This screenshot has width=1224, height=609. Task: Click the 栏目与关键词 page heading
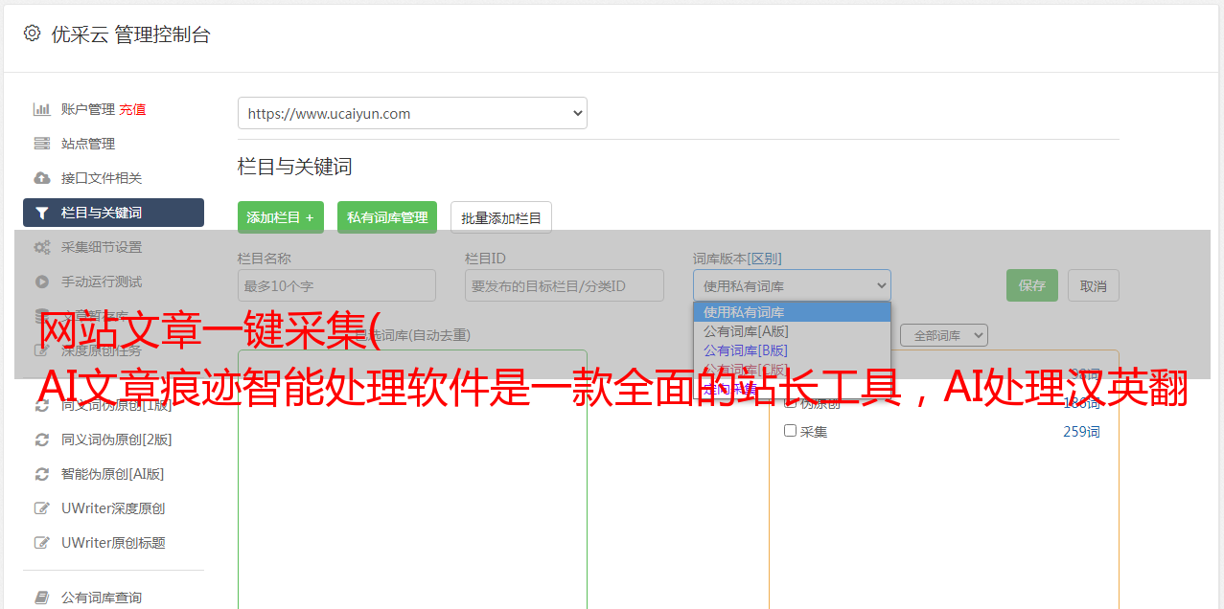[294, 167]
